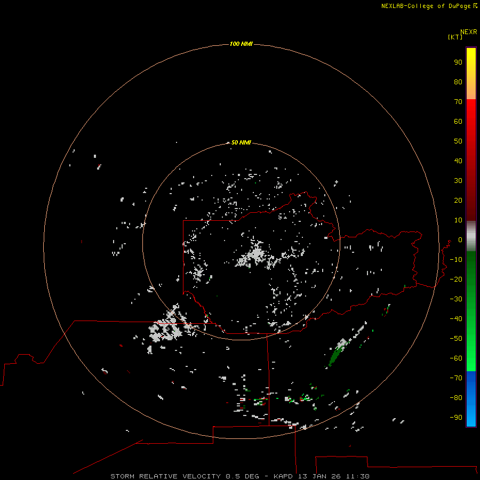The width and height of the screenshot is (480, 480).
Task: Click the 60 value on velocity scale
Action: click(458, 121)
